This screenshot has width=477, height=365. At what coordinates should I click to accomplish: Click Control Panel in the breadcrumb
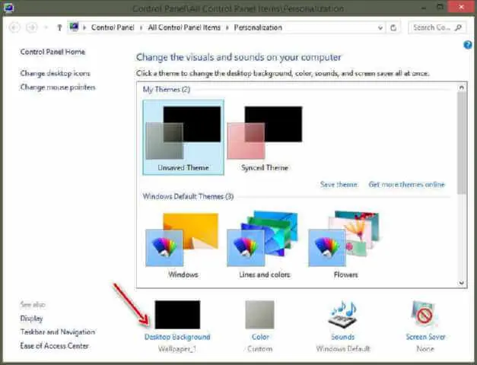tap(113, 27)
